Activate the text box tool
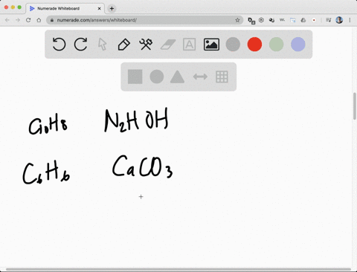This screenshot has height=272, width=357. pos(190,45)
